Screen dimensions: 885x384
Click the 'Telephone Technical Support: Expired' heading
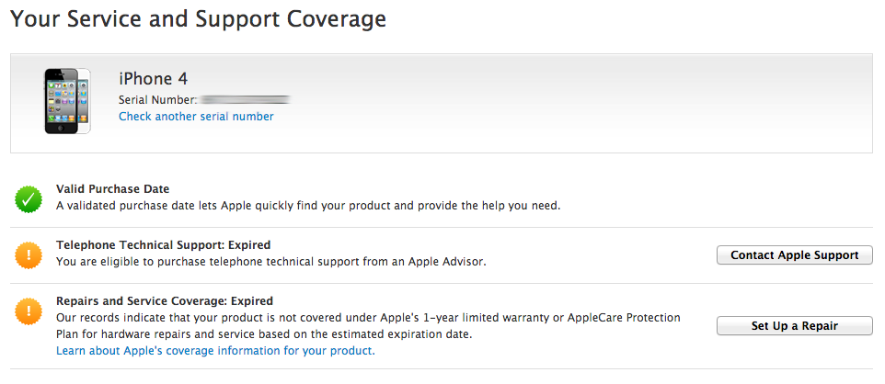163,245
